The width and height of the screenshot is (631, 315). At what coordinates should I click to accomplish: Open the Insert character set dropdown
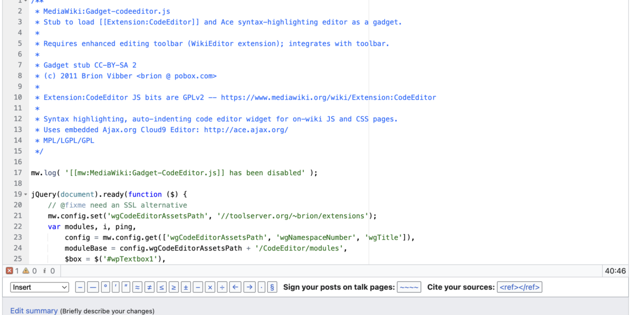tap(40, 287)
